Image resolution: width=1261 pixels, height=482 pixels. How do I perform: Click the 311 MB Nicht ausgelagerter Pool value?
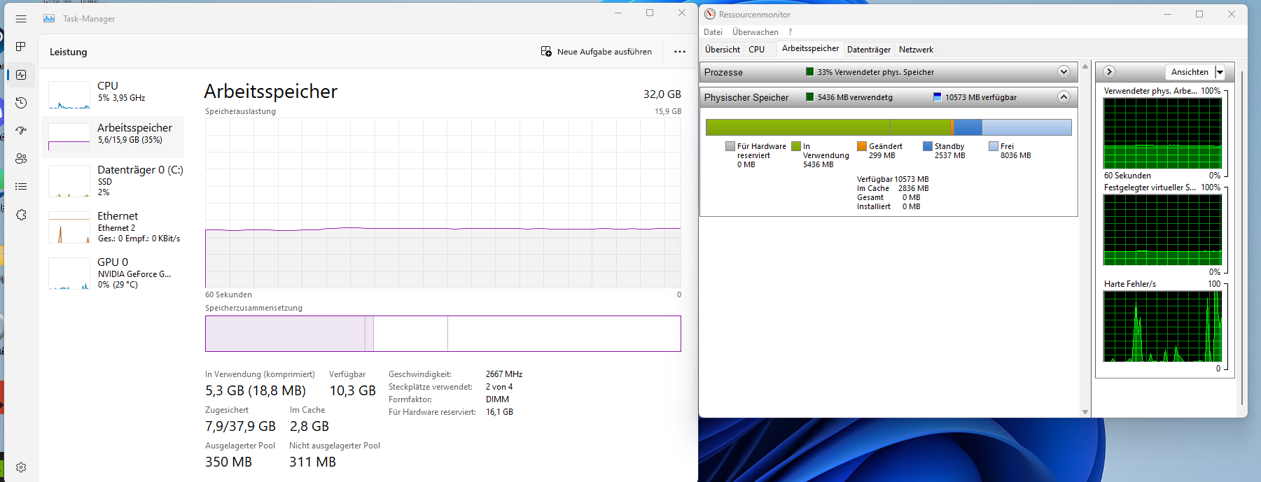pyautogui.click(x=312, y=462)
